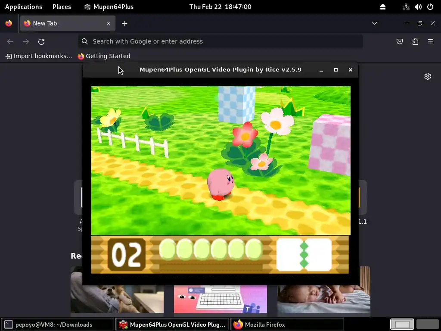Close the New Tab tab
441x331 pixels.
pyautogui.click(x=109, y=23)
